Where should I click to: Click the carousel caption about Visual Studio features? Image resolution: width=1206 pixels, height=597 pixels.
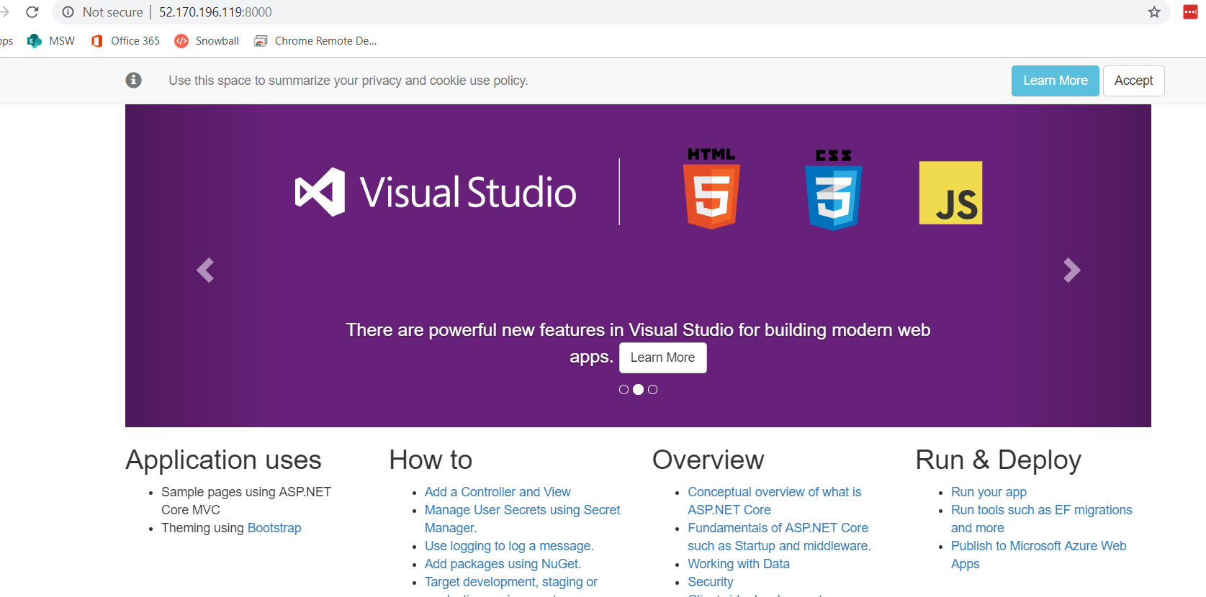[x=638, y=343]
